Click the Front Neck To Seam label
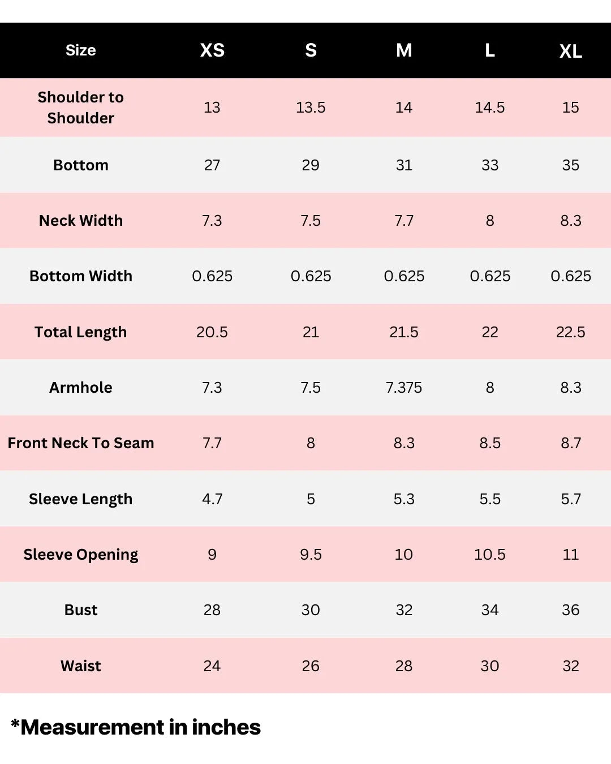The image size is (611, 764). [x=81, y=443]
